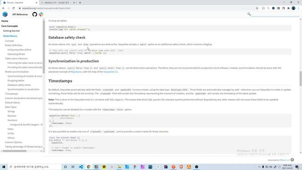Jump to Strings under Data Types
The height and width of the screenshot is (170, 302).
point(11,111)
